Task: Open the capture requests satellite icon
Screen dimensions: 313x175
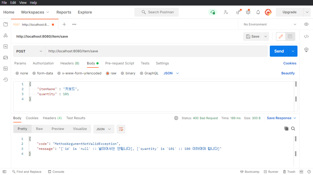Action: point(238,12)
